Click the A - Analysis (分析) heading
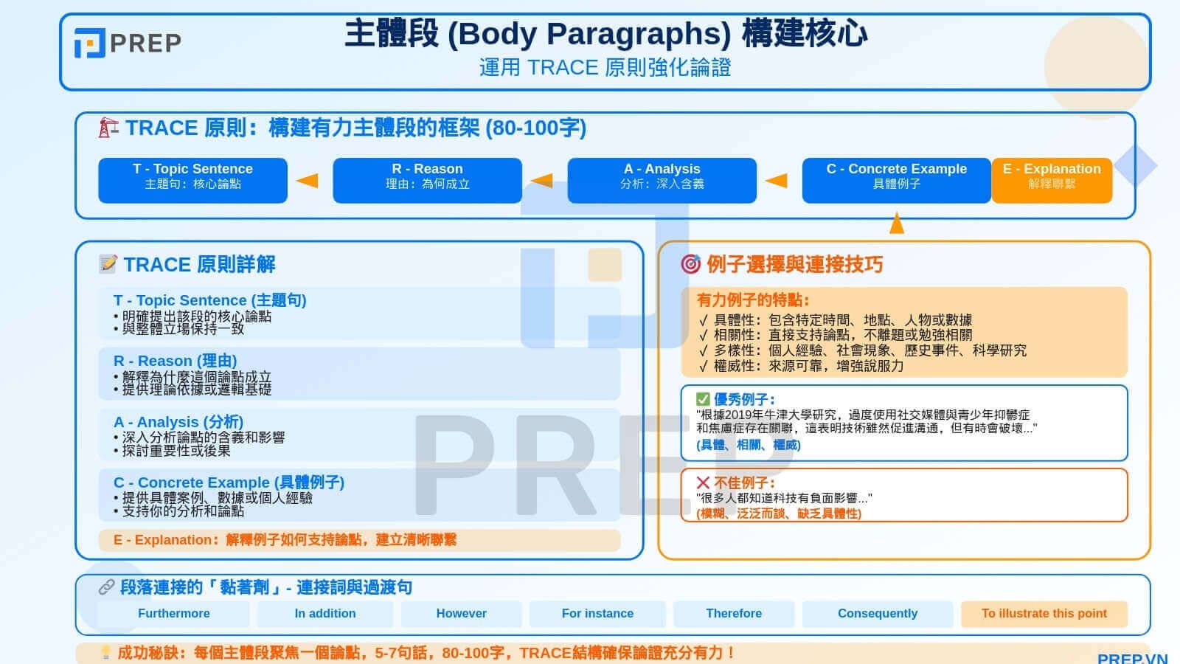 (178, 421)
